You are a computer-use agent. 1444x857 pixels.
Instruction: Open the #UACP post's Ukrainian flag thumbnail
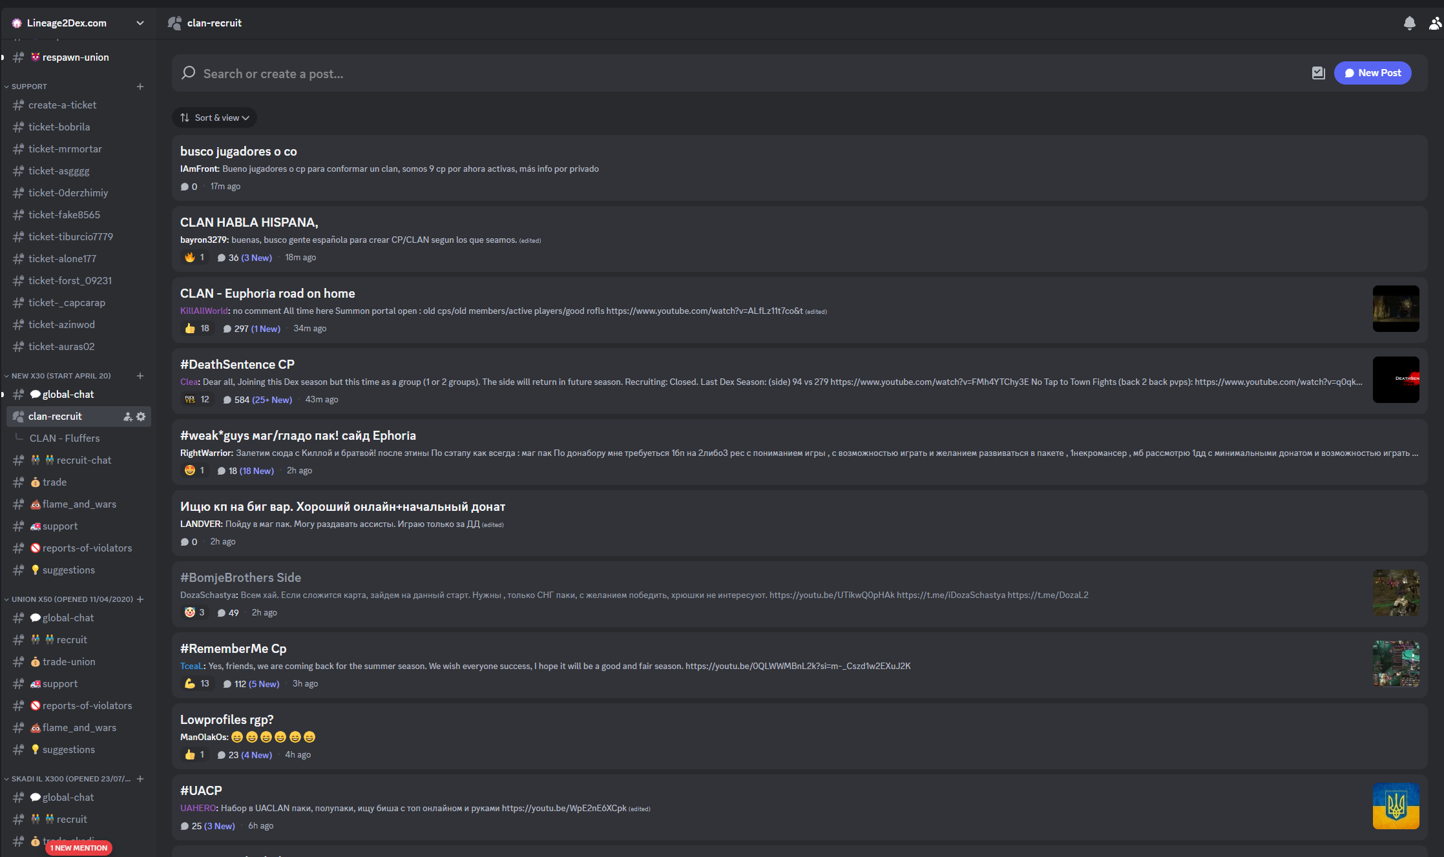[x=1396, y=806]
